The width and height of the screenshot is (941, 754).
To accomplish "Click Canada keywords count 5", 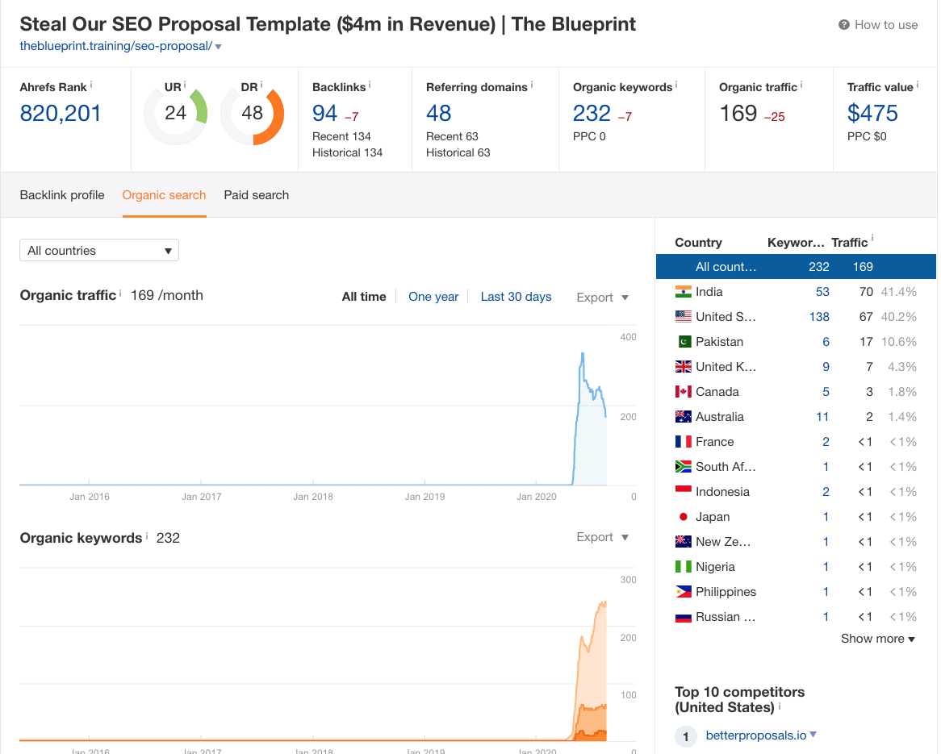I will [x=826, y=392].
